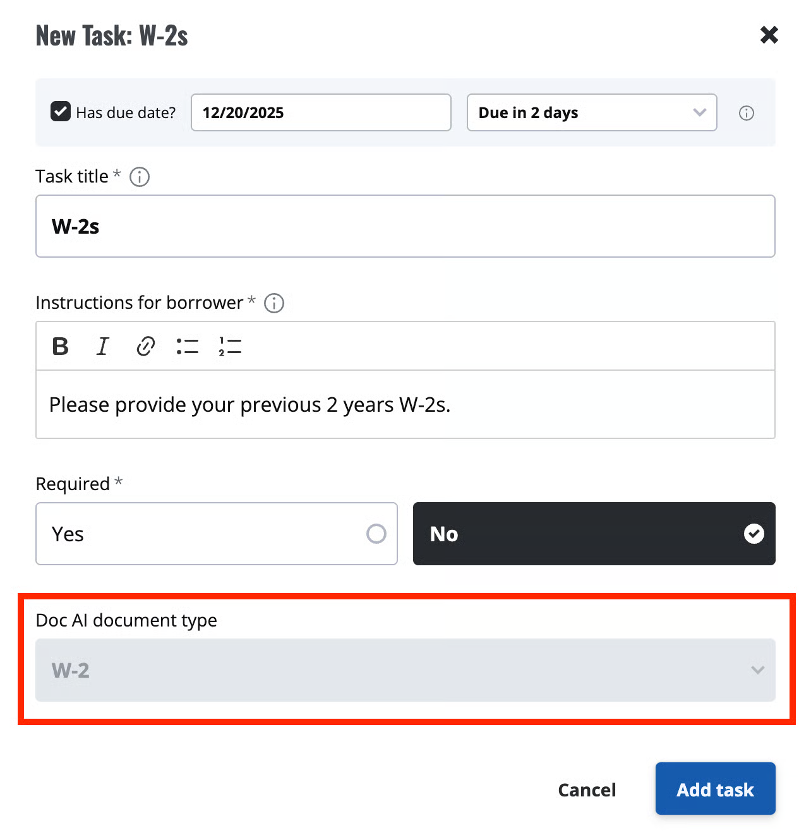Viewport: 811px width, 840px height.
Task: Select the No required option
Action: [594, 534]
